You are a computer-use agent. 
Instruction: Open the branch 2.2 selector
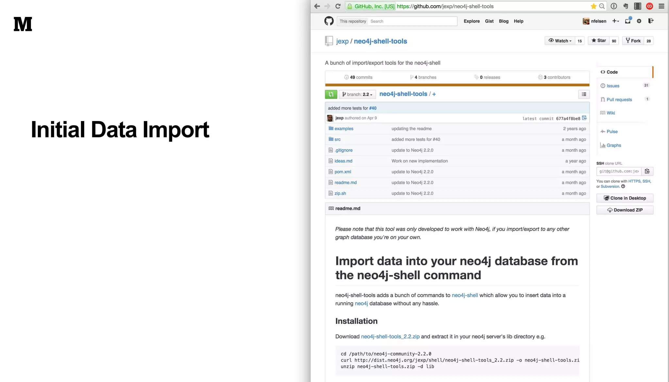[x=357, y=94]
